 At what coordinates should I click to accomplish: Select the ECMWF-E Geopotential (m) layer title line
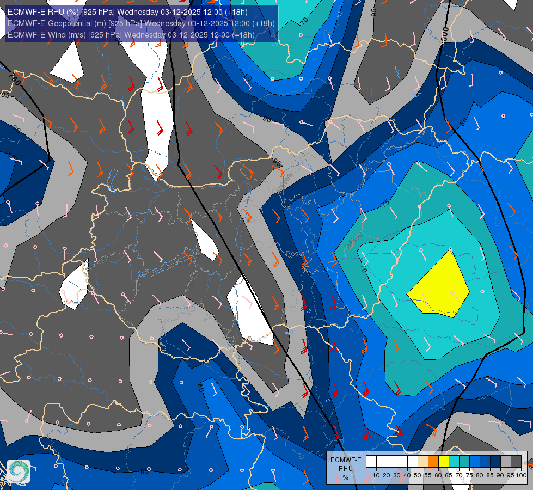pyautogui.click(x=141, y=23)
